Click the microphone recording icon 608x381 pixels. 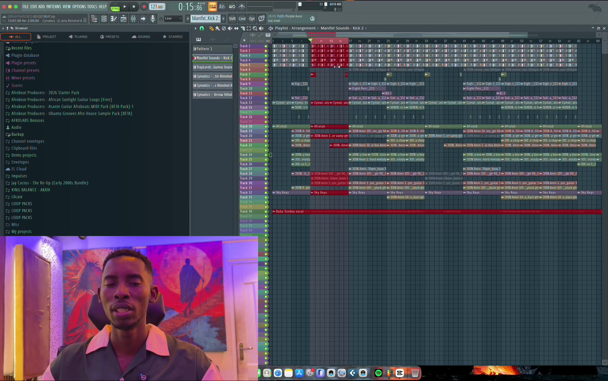click(153, 19)
